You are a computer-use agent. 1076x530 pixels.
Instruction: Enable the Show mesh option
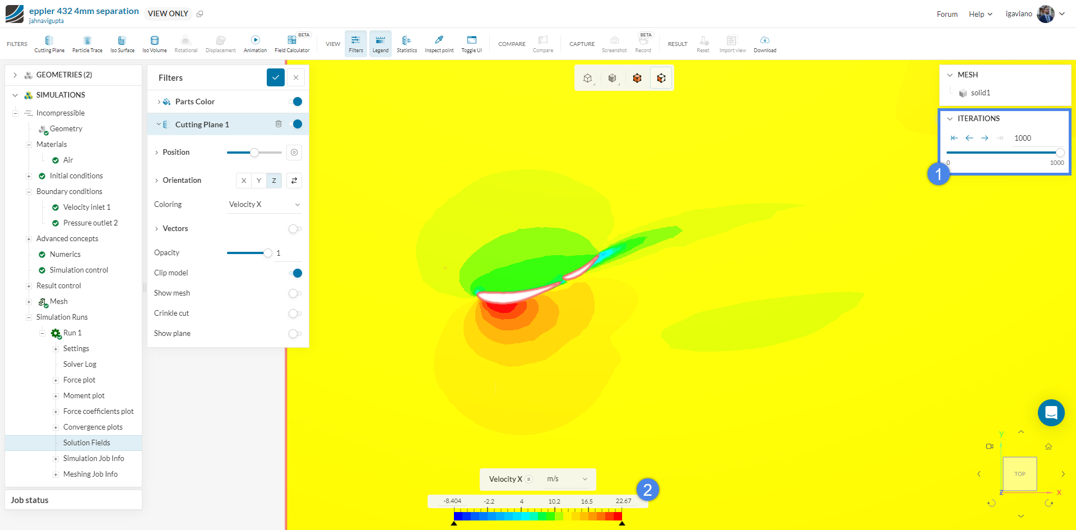point(294,293)
